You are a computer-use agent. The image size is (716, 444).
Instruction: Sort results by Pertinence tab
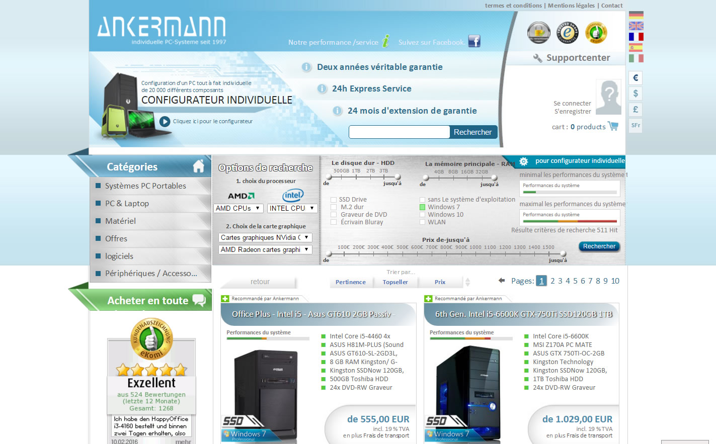[351, 282]
